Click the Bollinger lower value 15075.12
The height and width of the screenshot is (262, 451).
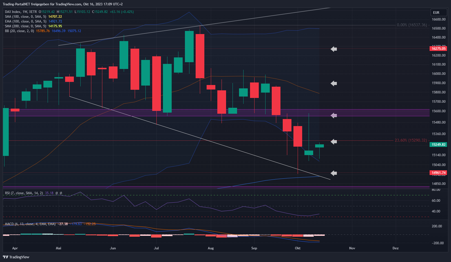pos(74,31)
